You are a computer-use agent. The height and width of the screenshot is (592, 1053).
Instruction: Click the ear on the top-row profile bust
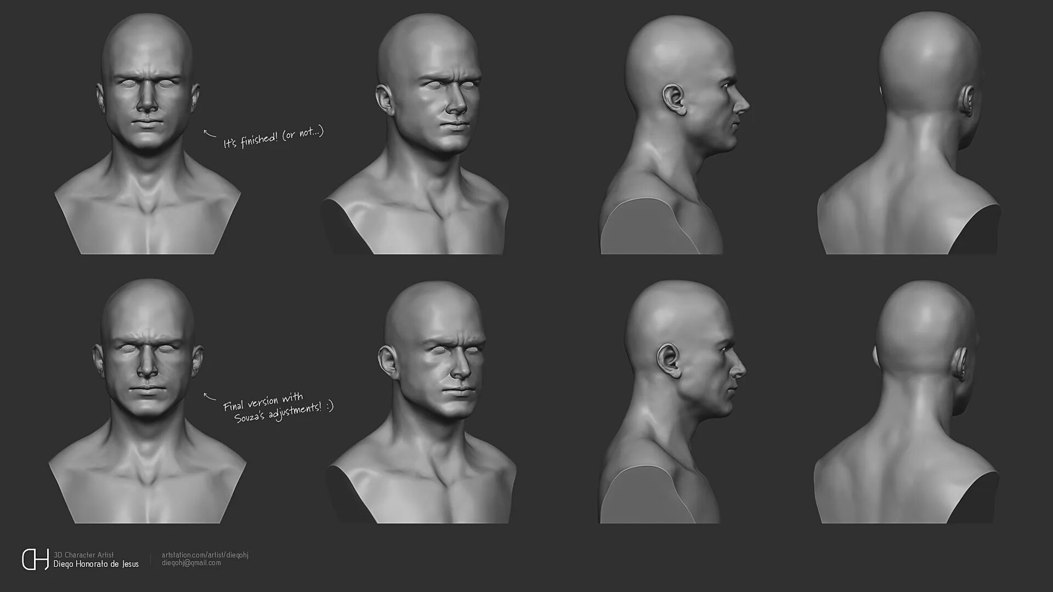[x=674, y=100]
